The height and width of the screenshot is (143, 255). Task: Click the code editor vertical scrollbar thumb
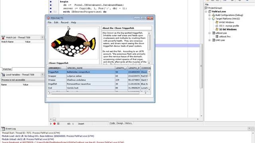pyautogui.click(x=201, y=66)
